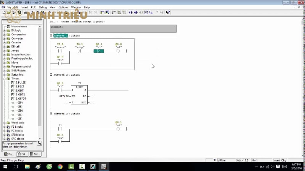Open the Debug menu
305x171 pixels.
[43, 7]
